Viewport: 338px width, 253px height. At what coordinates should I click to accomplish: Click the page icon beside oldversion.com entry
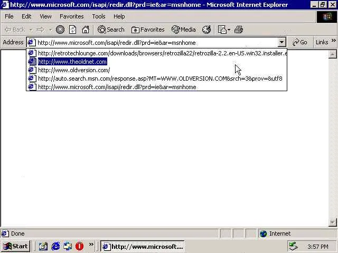[x=32, y=70]
